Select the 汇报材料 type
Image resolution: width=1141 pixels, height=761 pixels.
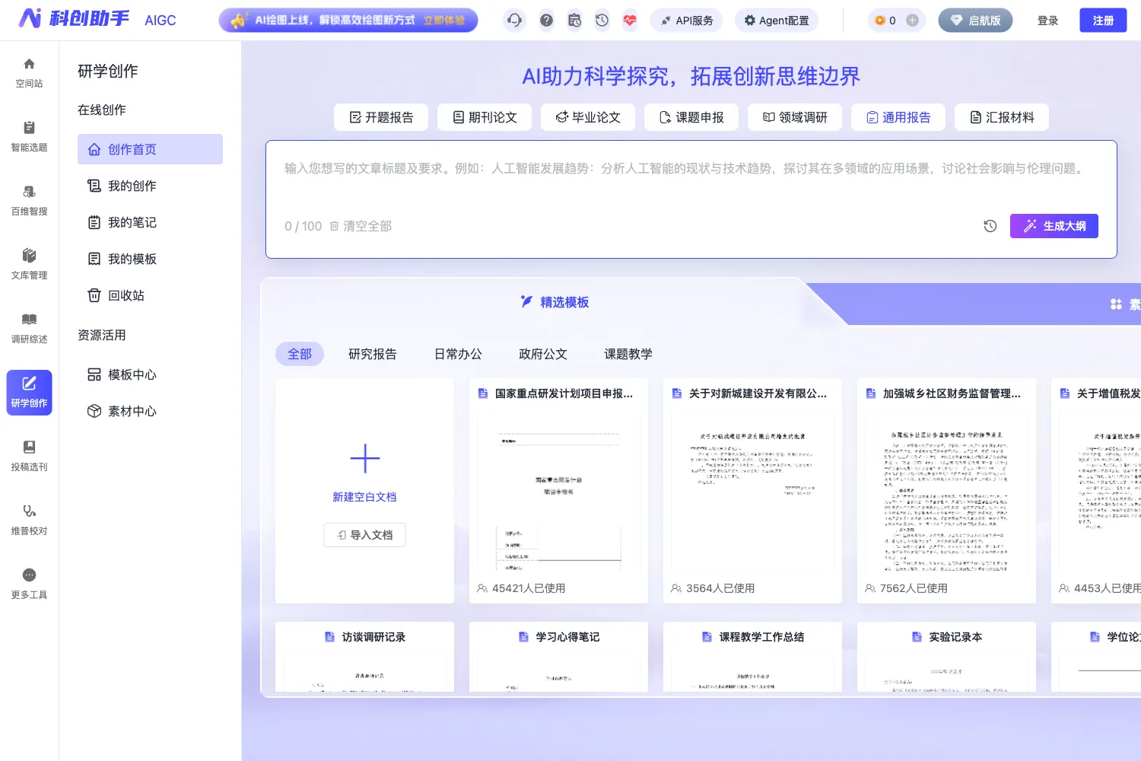[1002, 117]
